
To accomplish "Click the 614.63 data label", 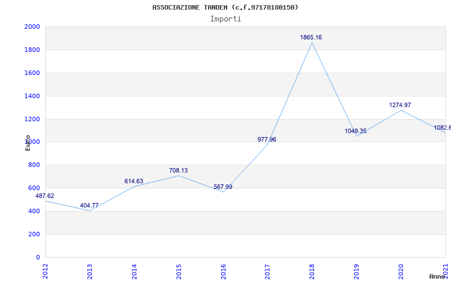I will point(134,181).
